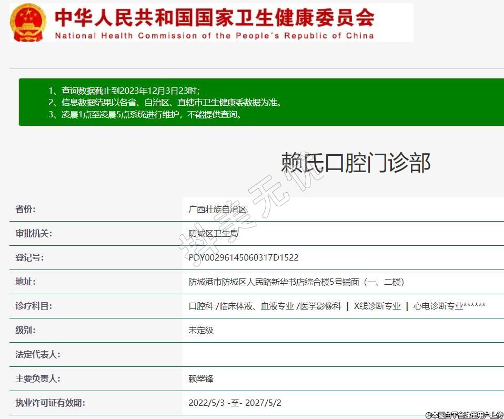Viewport: 504px width, 419px height.
Task: Click the 赖氏口腔门诊部 heading
Action: [x=356, y=162]
